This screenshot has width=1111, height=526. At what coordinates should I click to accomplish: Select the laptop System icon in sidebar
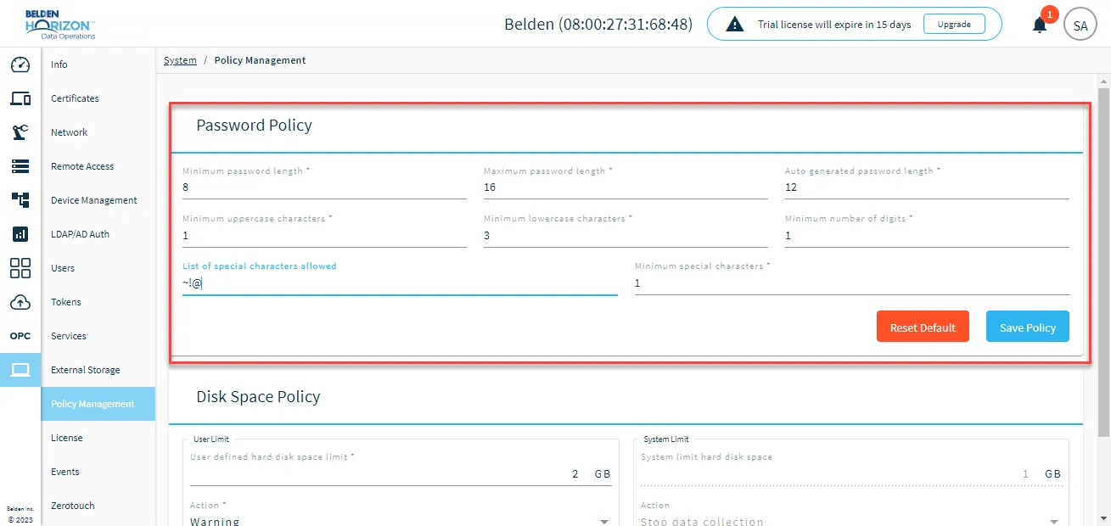(20, 370)
